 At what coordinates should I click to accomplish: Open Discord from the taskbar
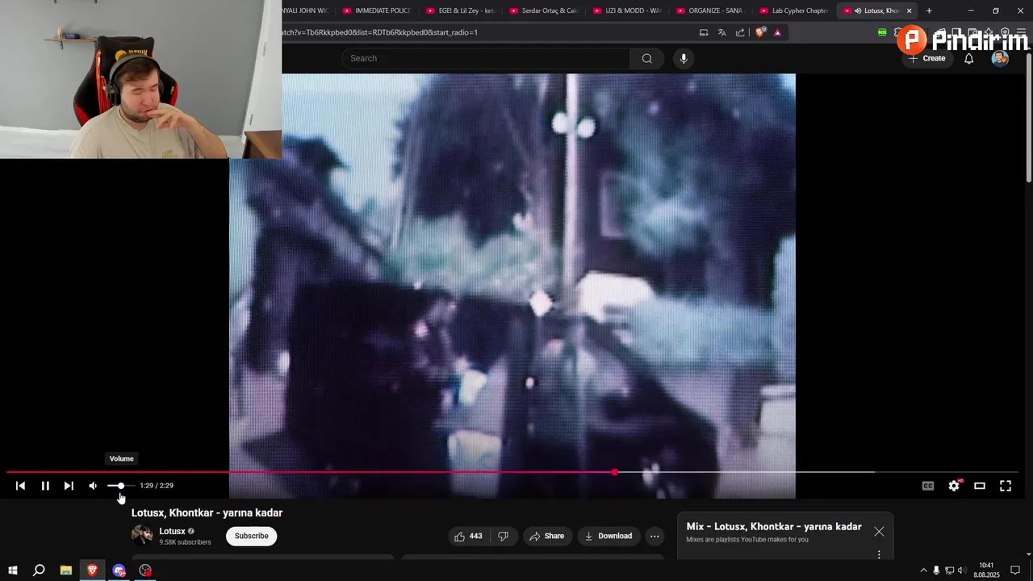click(119, 571)
